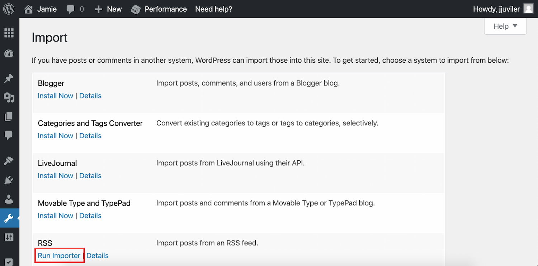Click Install Now under Blogger

[x=55, y=96]
